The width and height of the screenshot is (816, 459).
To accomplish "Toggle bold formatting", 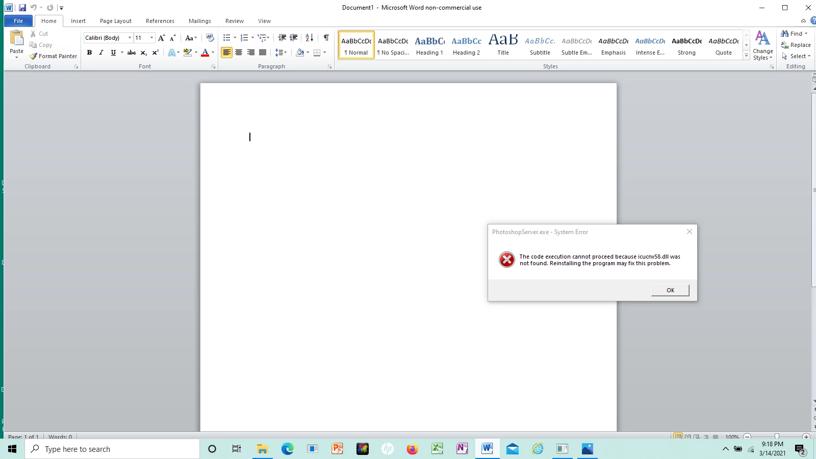I will (x=89, y=53).
